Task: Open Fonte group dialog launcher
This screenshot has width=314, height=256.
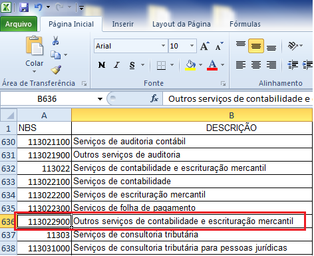Action: [223, 84]
